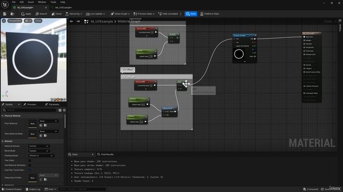This screenshot has width=343, height=192.
Task: Use selected asset for Phys Material
Action: coord(41,125)
